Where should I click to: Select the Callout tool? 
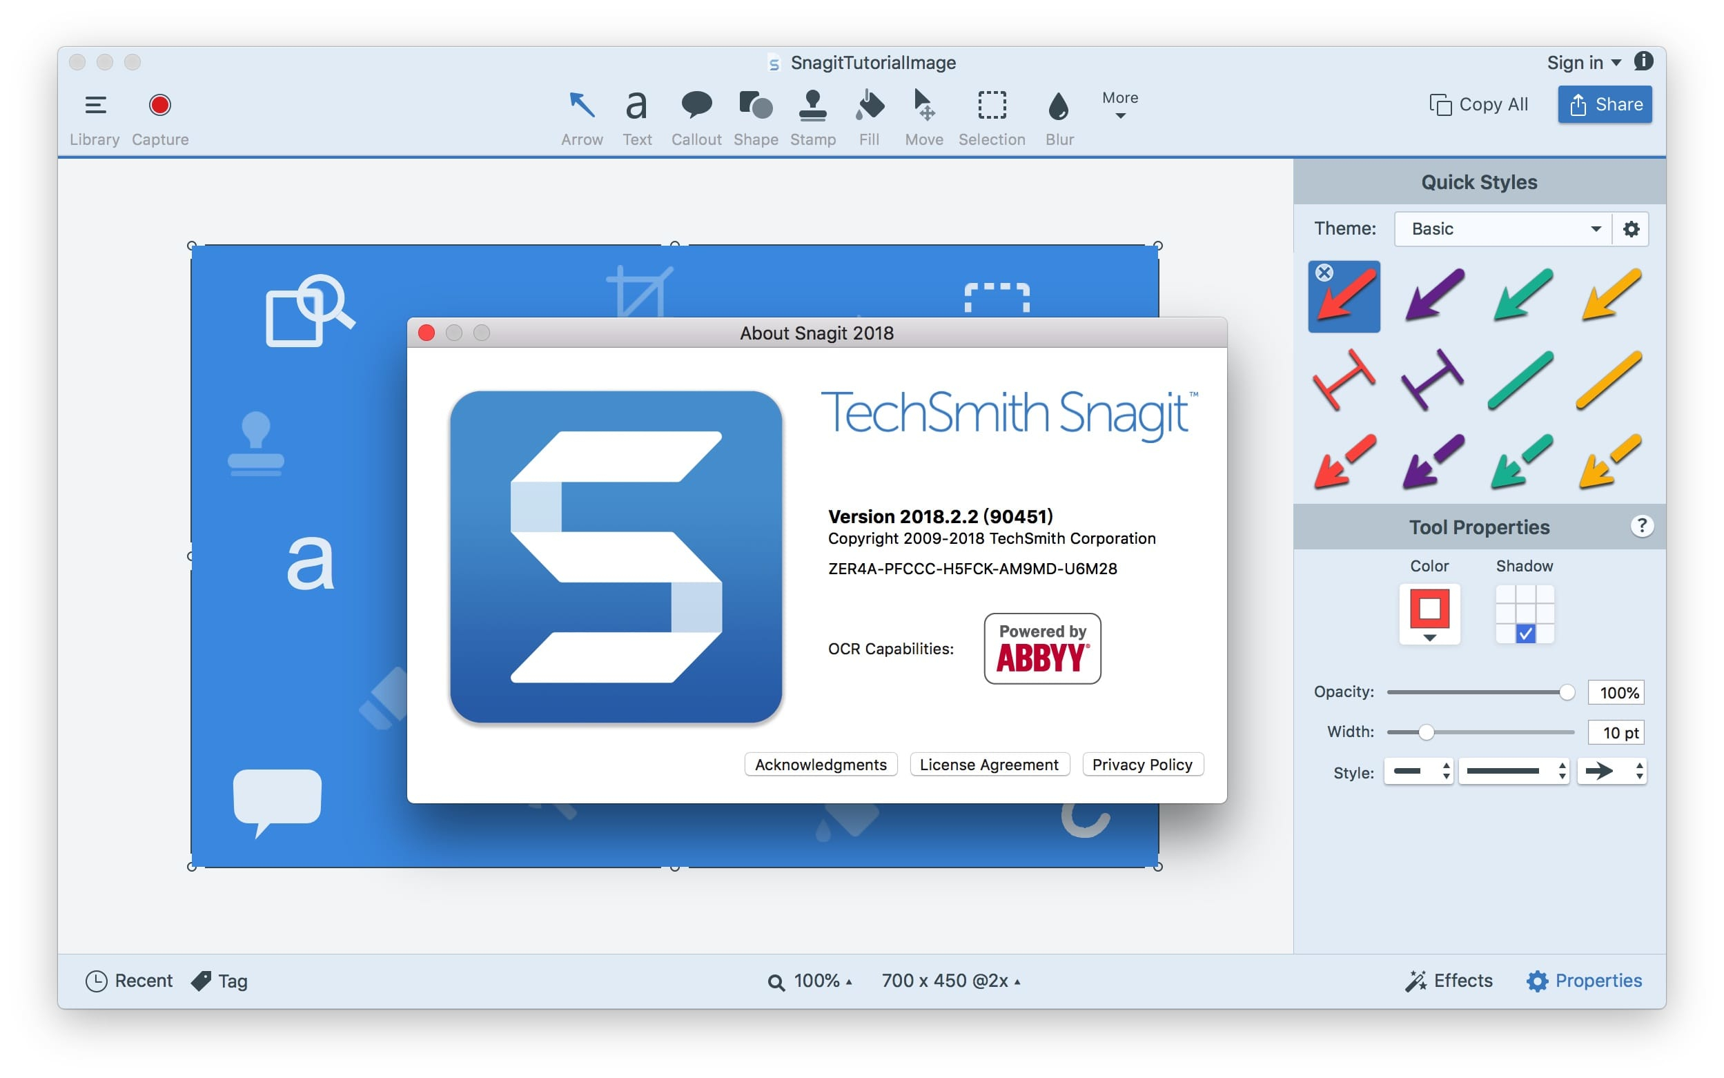(696, 117)
